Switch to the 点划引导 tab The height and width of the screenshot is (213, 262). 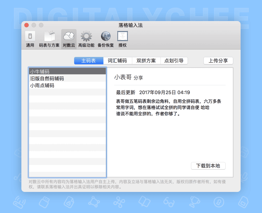click(x=174, y=61)
